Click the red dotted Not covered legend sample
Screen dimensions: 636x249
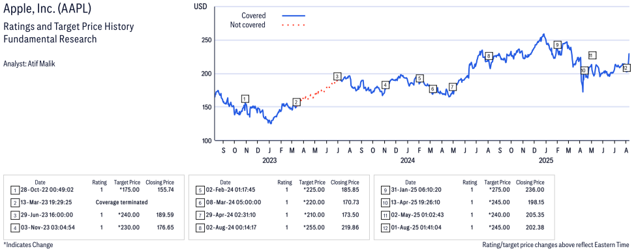(x=294, y=25)
